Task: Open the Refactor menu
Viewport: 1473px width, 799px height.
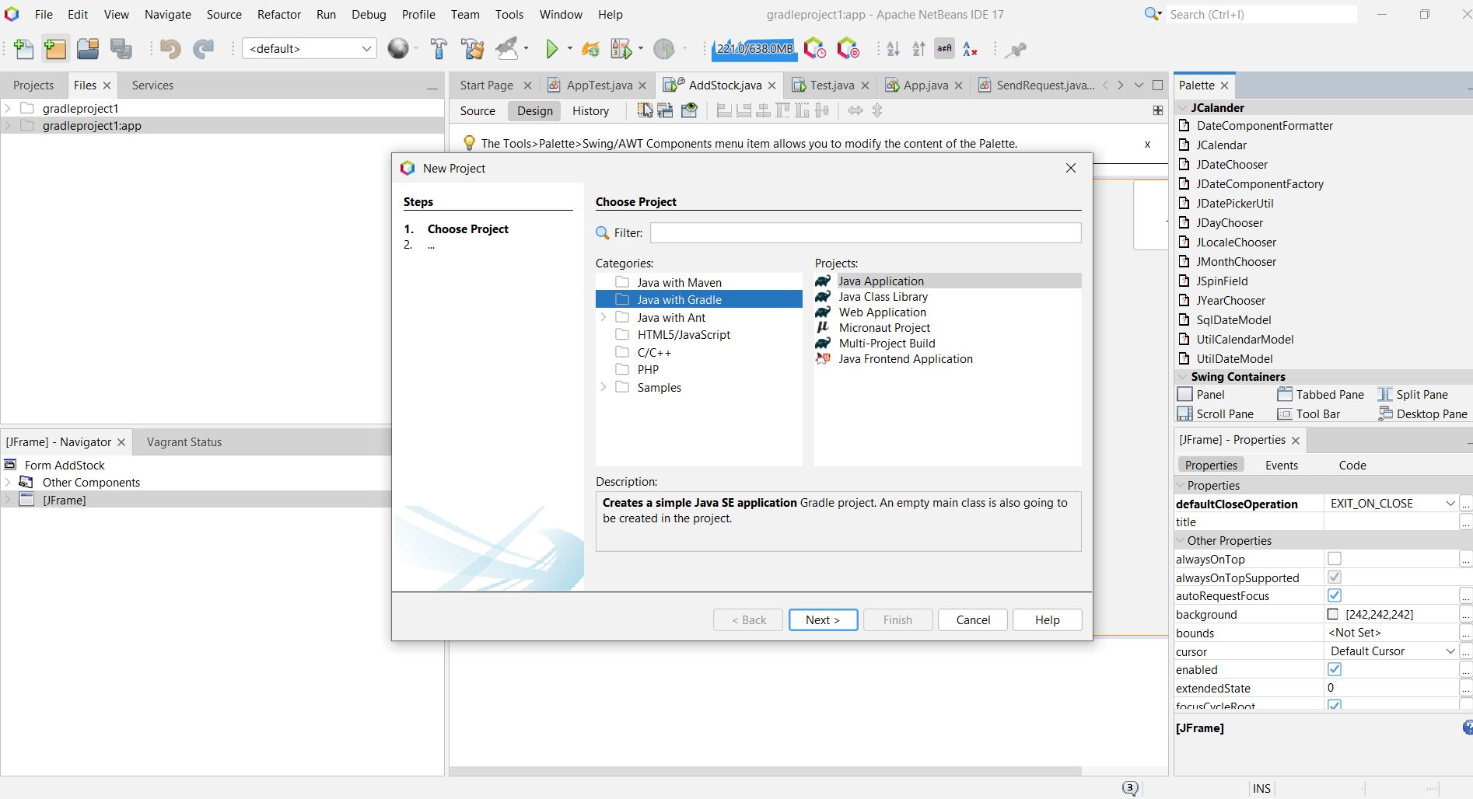Action: click(x=279, y=15)
